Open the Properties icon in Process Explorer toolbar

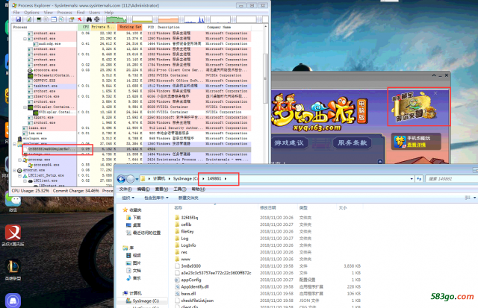pos(72,19)
